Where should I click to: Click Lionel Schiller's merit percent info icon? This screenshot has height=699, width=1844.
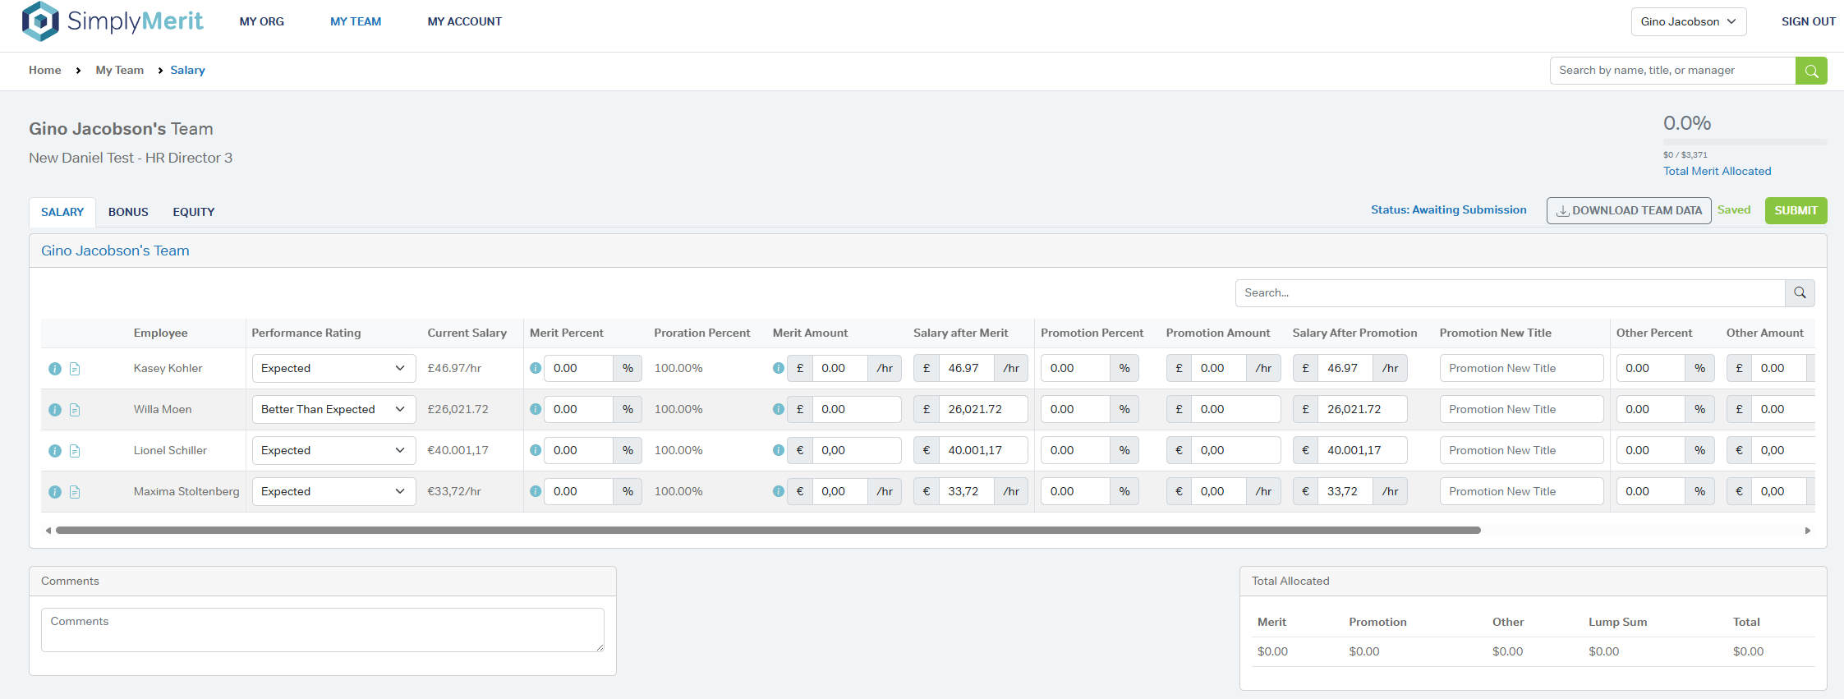(536, 450)
